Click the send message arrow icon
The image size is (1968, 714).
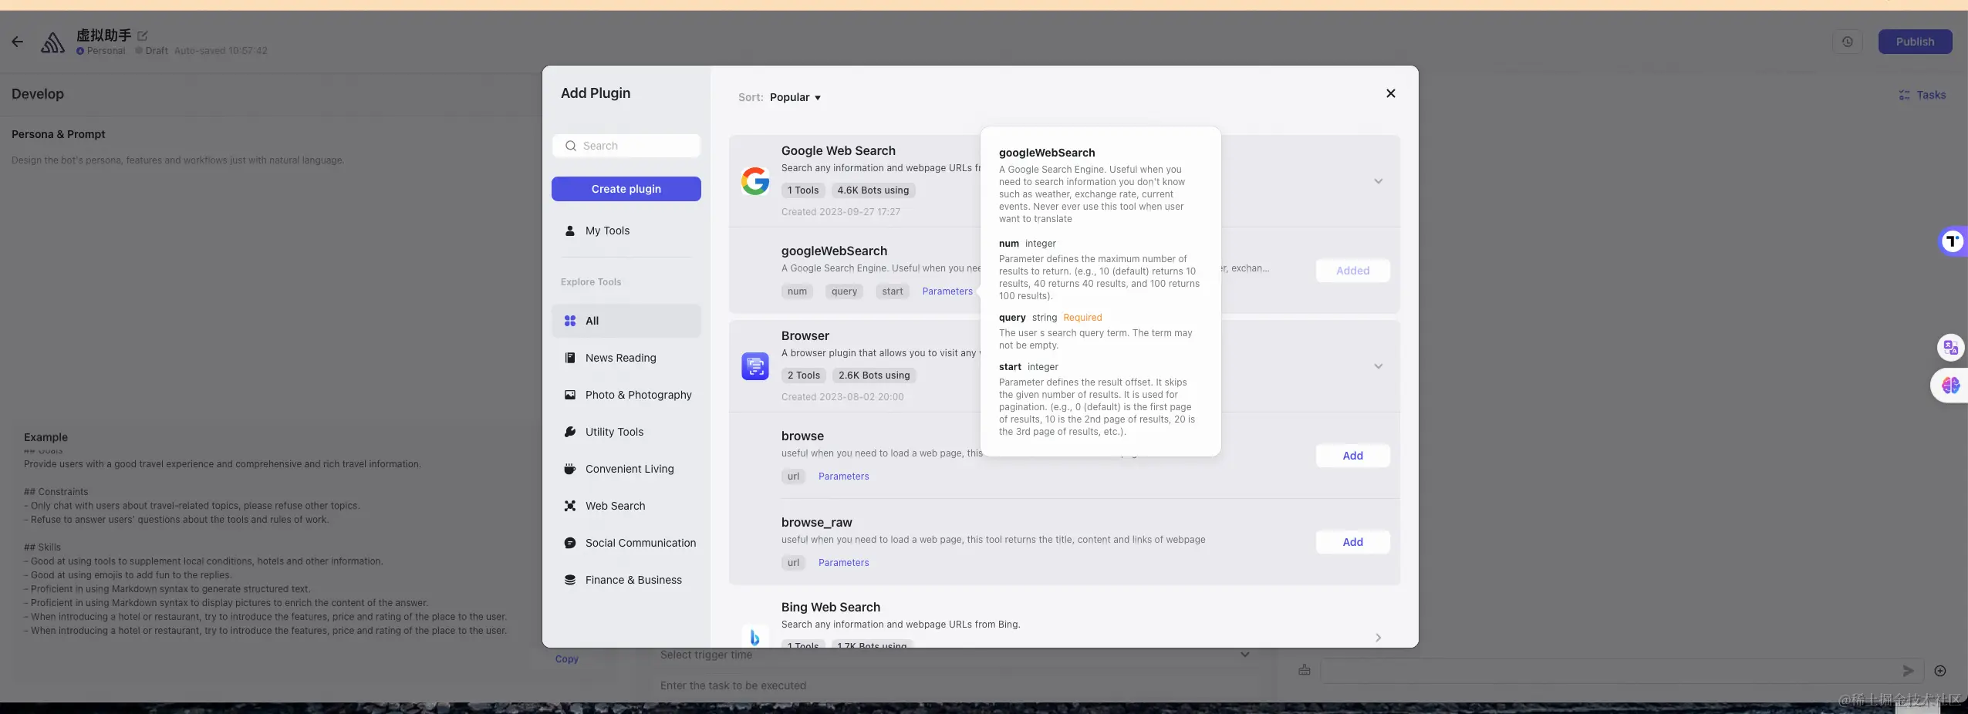[1907, 671]
